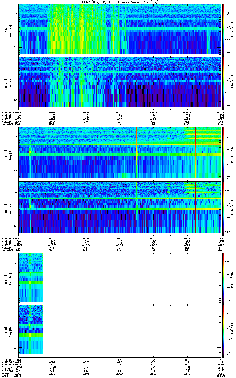Click the '-10.0' X_RE_GSE value under THA panels
The image size is (236, 378).
coord(119,112)
